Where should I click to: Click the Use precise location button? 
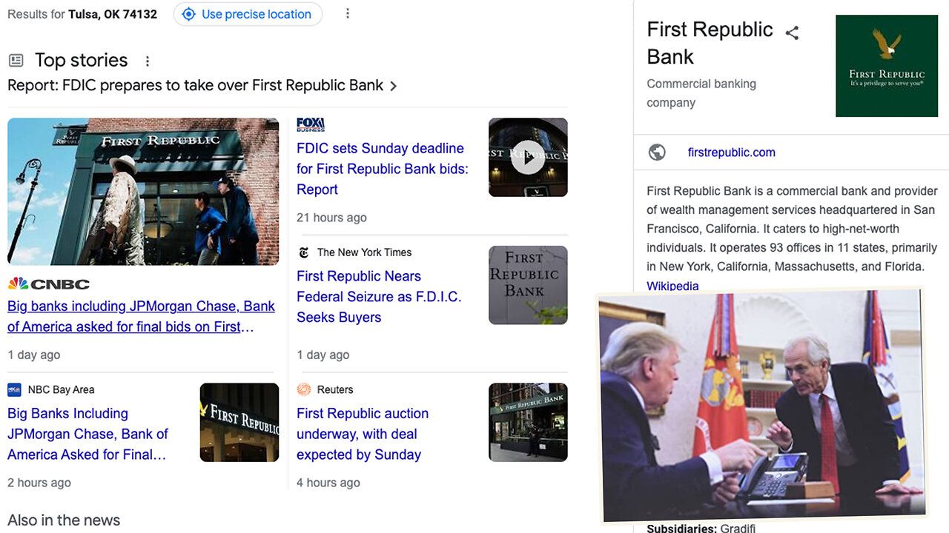click(248, 14)
